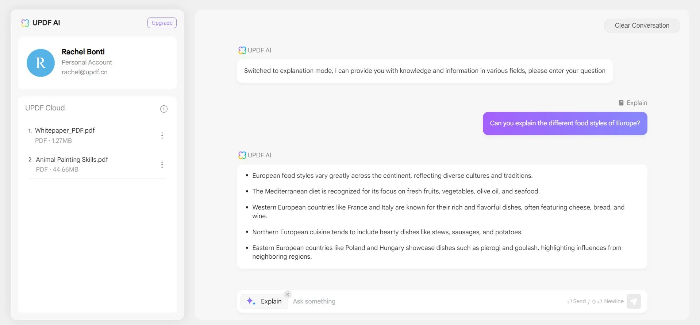This screenshot has height=325, width=700.
Task: Click the sparkle Explain mode icon
Action: click(251, 301)
